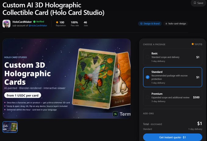Click the Premium $500 price
Image resolution: width=207 pixels, height=141 pixels.
point(196,97)
